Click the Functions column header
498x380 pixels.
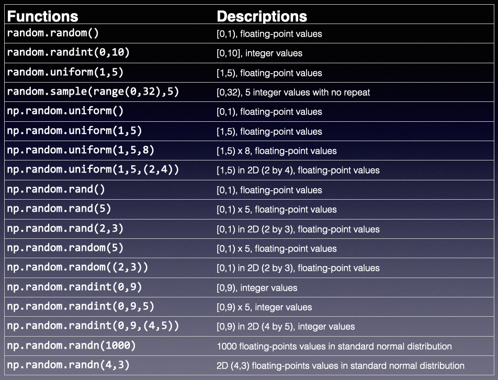point(42,16)
